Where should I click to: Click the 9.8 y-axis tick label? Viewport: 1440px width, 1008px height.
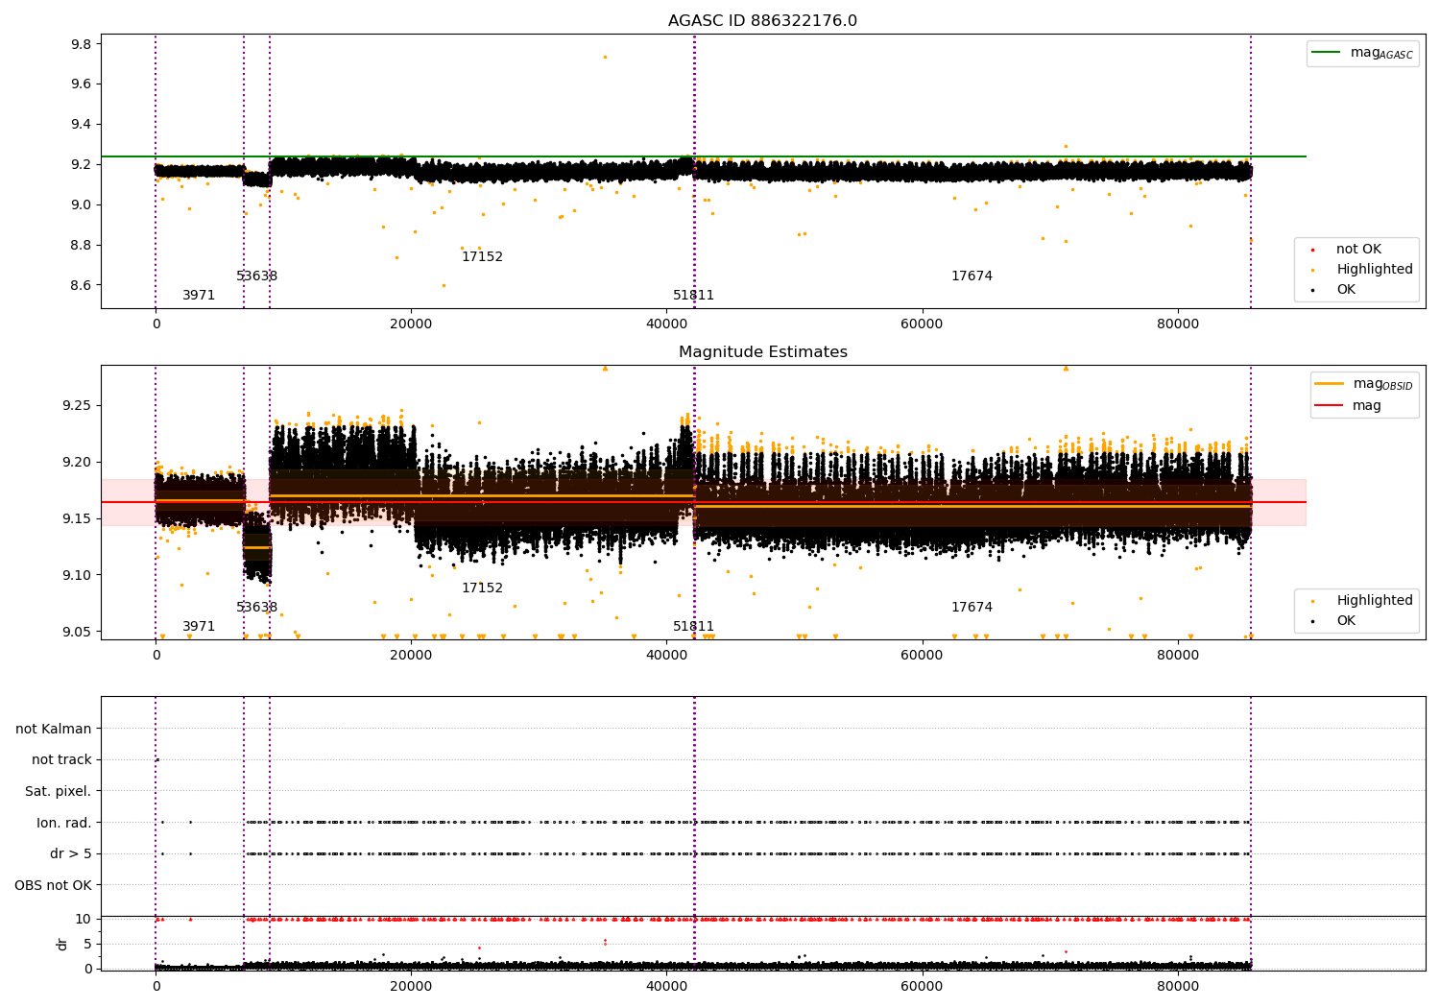82,44
